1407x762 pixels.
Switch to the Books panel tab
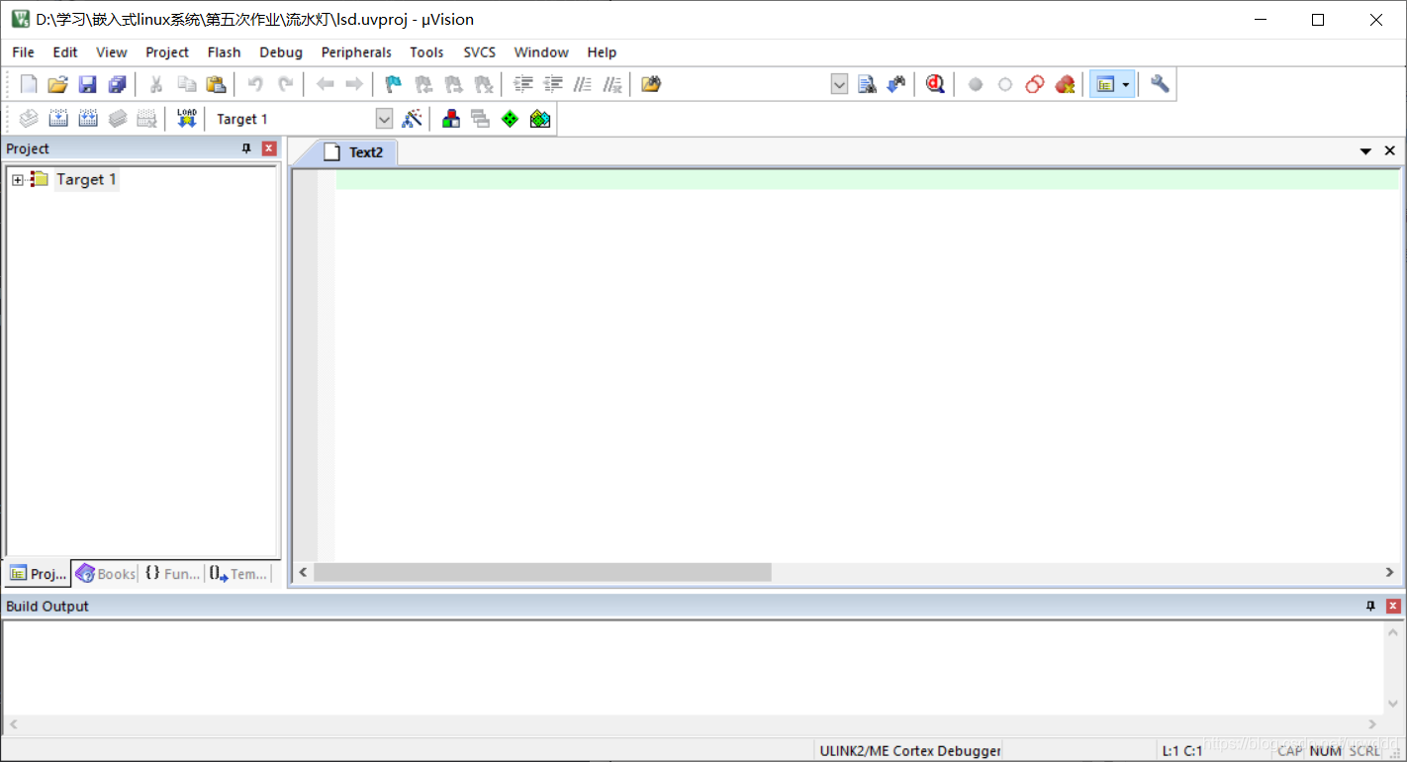click(x=105, y=574)
